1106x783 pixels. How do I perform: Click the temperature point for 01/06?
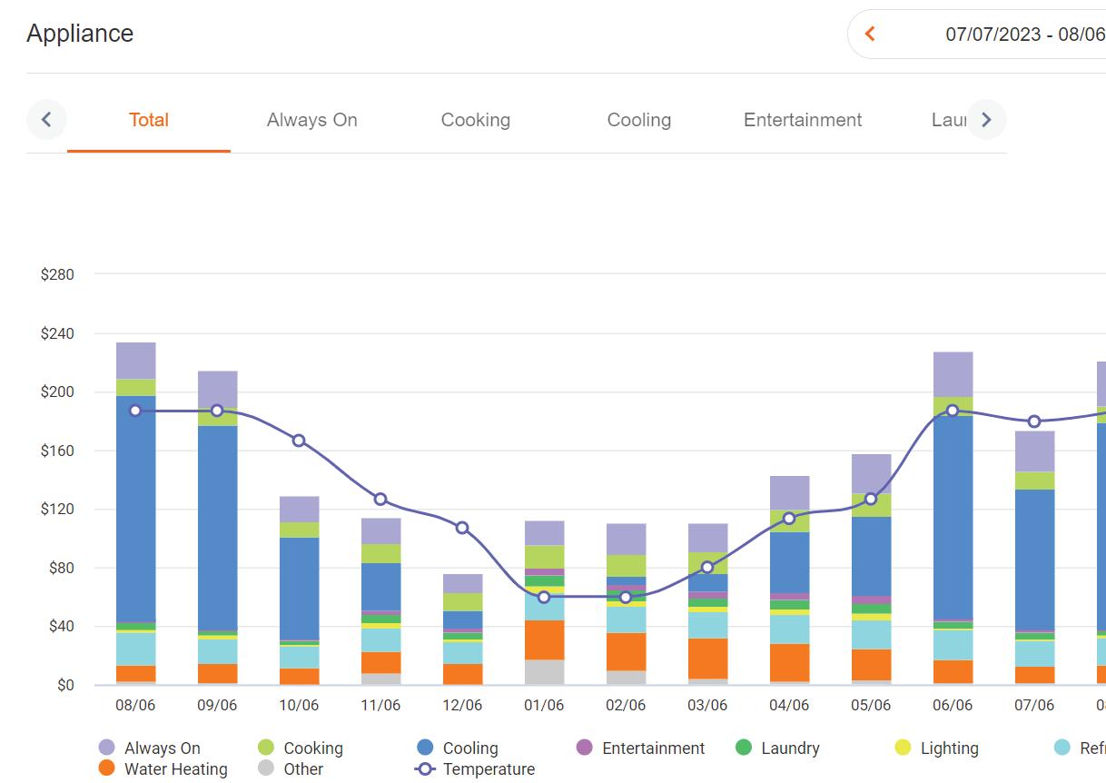[x=544, y=597]
